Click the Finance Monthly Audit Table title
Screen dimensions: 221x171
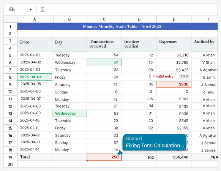point(122,27)
